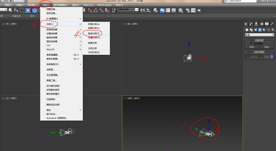Open the Schematic View icon
The image size is (276, 151).
[174, 10]
